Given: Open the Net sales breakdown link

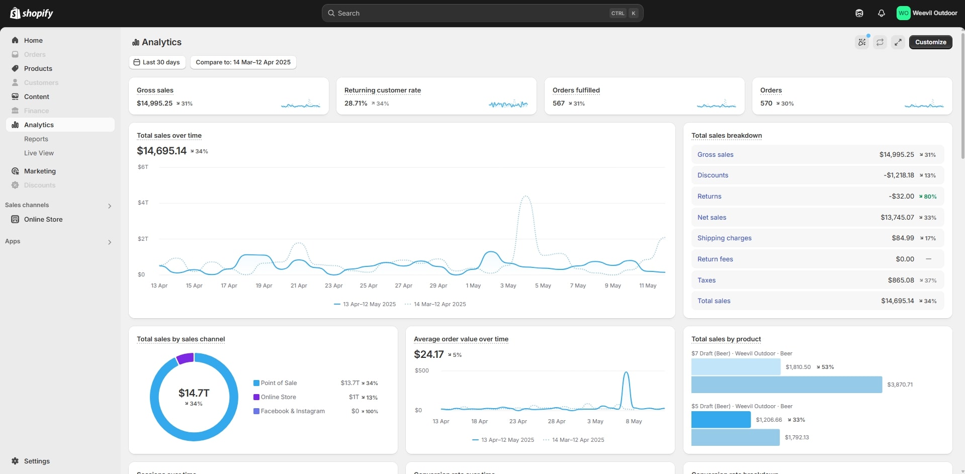Looking at the screenshot, I should tap(712, 217).
